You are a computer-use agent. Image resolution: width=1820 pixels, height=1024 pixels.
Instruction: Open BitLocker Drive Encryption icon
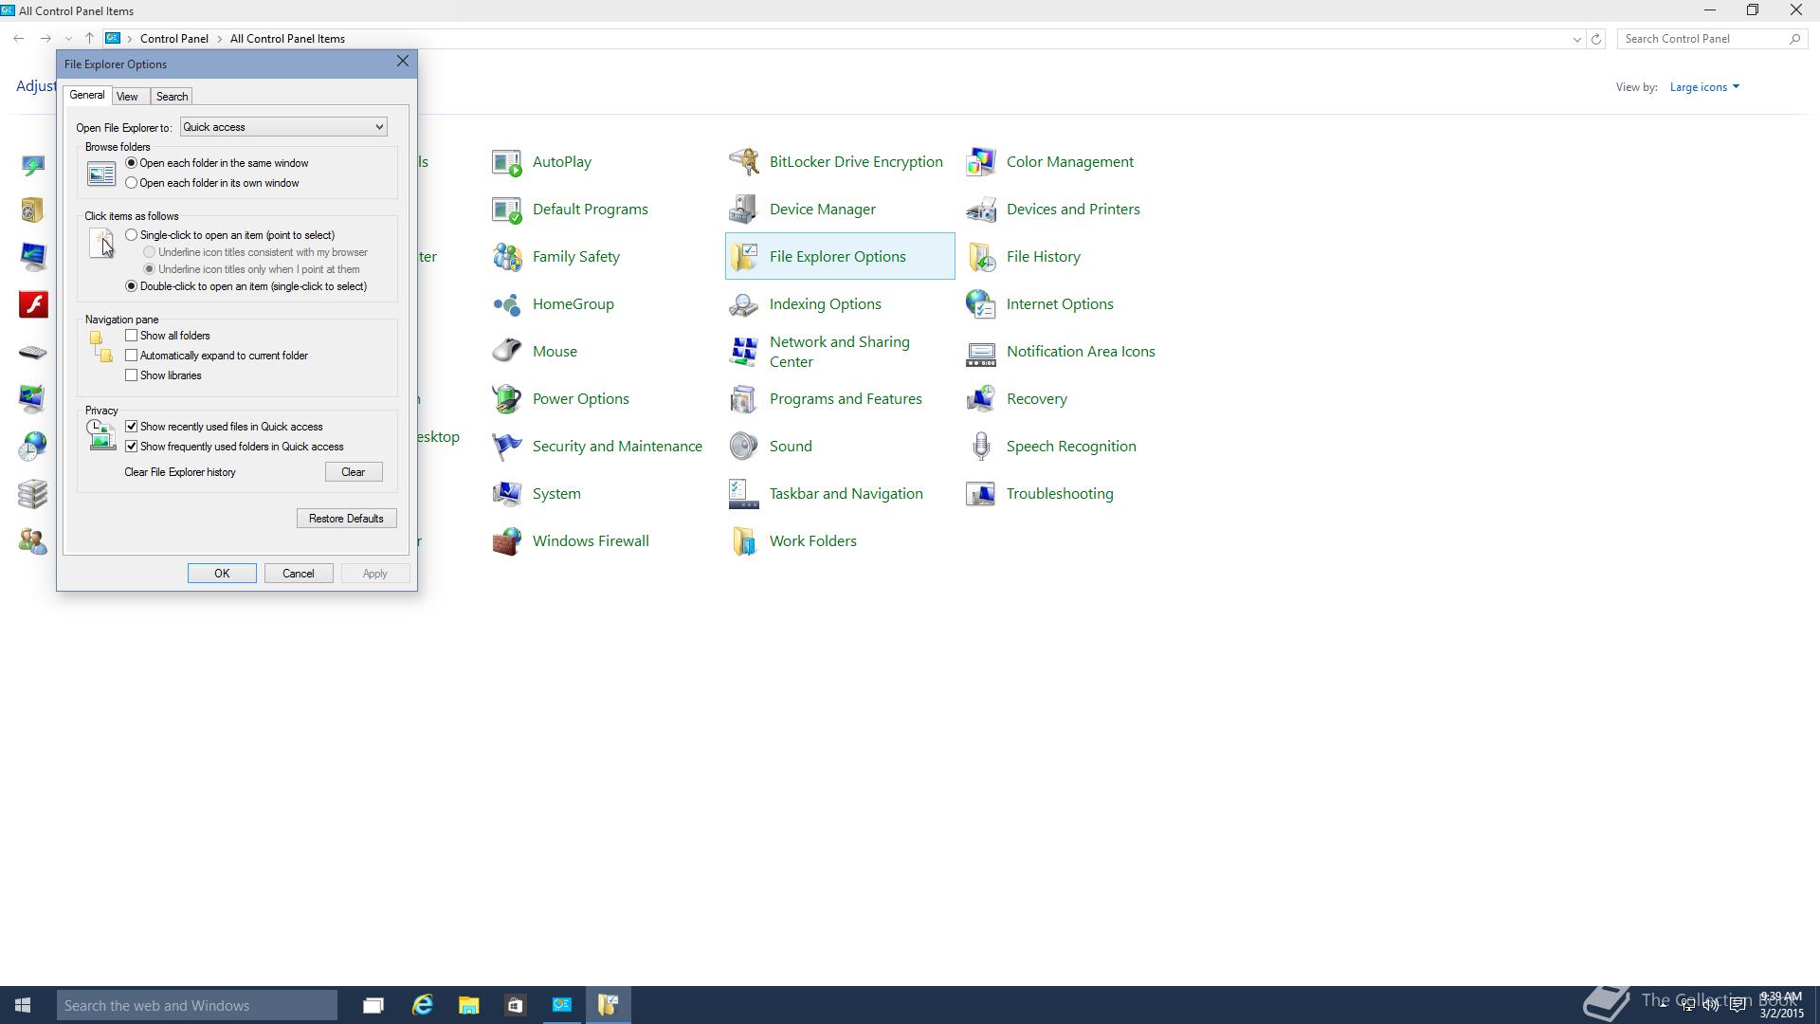[x=744, y=162]
